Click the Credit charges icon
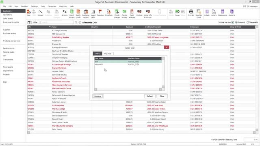The image size is (260, 146). pos(117,14)
